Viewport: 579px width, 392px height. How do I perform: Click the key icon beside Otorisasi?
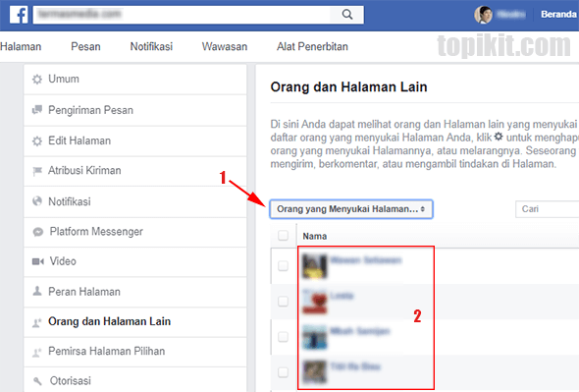coord(37,381)
